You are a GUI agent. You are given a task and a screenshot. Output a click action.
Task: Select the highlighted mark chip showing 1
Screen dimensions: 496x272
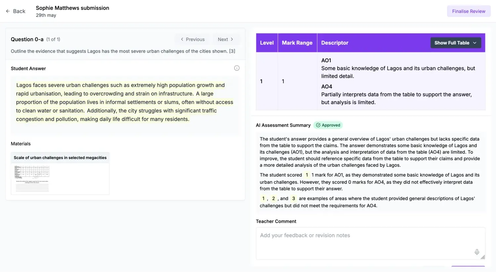307,175
